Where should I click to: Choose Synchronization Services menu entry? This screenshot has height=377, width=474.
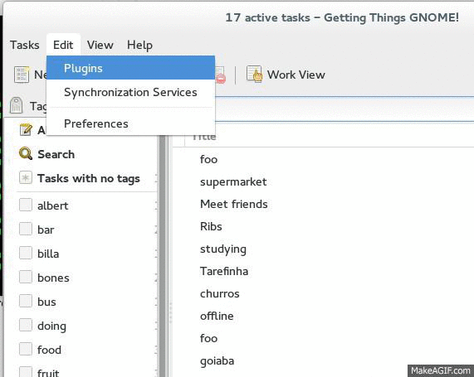[x=130, y=92]
